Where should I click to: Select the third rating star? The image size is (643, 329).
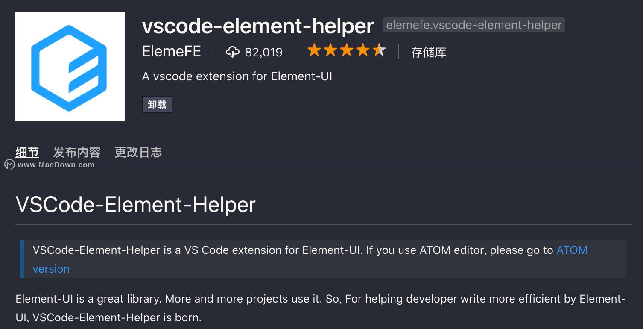tap(347, 50)
